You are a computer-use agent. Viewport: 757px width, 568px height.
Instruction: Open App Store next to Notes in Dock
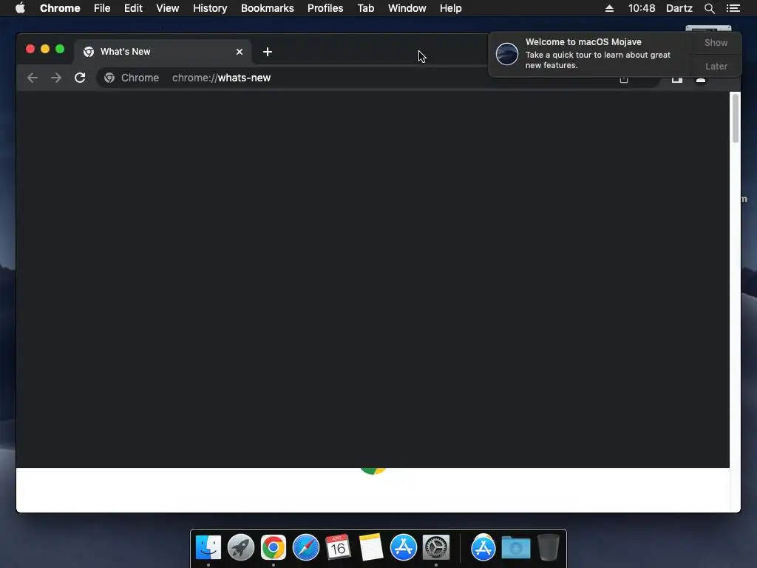(404, 547)
